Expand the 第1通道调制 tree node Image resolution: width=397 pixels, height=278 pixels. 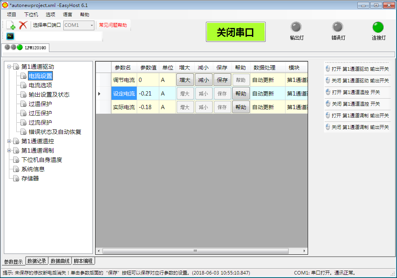(9, 151)
